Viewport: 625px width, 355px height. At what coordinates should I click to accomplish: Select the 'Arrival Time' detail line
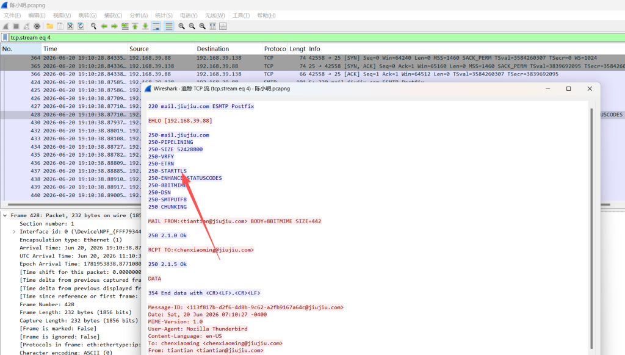[x=80, y=248]
